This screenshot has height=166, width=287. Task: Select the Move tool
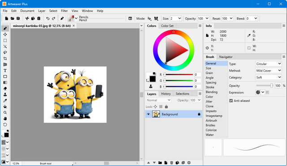5,34
